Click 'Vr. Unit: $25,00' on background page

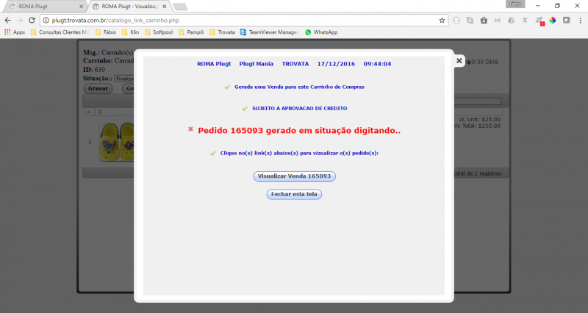click(x=480, y=119)
